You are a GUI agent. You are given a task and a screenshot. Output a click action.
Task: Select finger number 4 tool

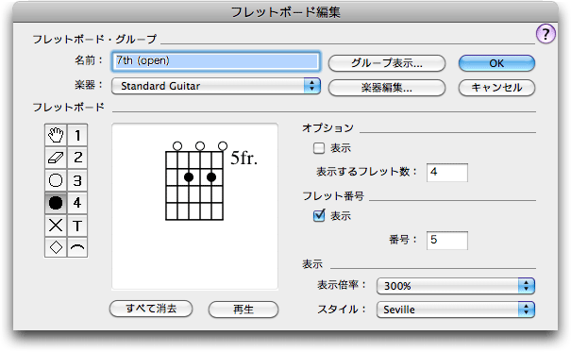pyautogui.click(x=77, y=203)
